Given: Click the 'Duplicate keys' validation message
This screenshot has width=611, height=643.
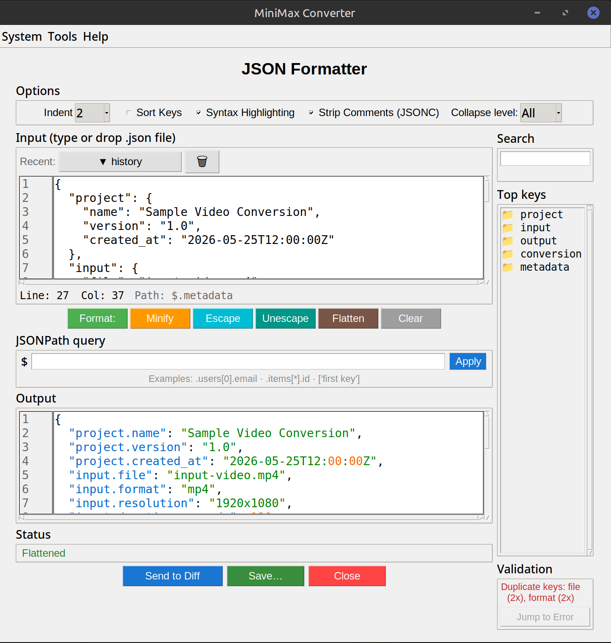Looking at the screenshot, I should (540, 592).
